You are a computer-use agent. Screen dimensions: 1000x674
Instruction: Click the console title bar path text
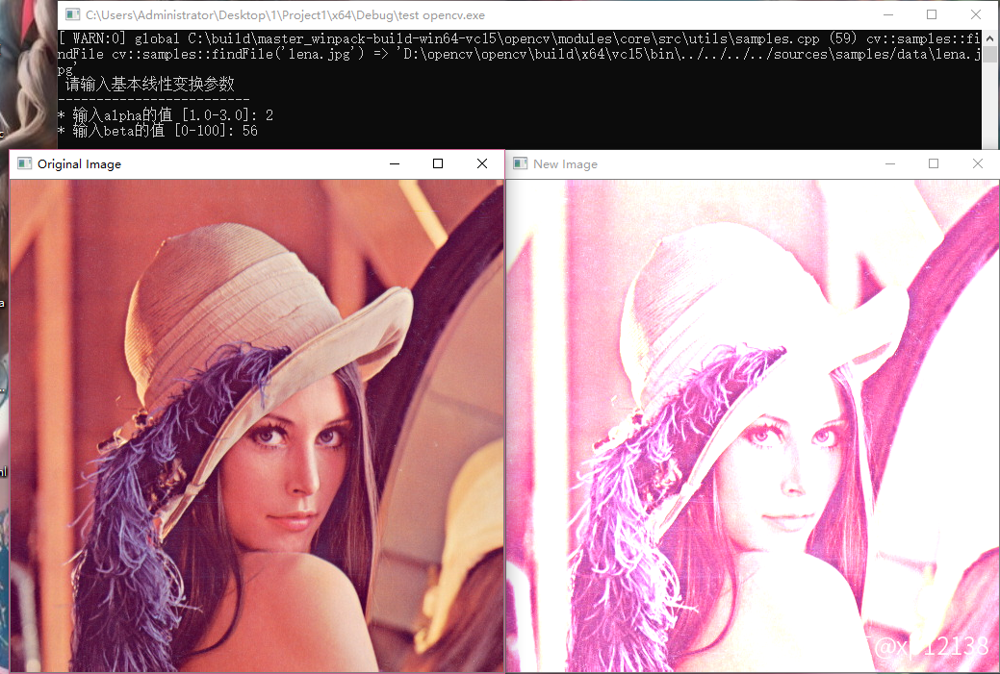click(285, 14)
